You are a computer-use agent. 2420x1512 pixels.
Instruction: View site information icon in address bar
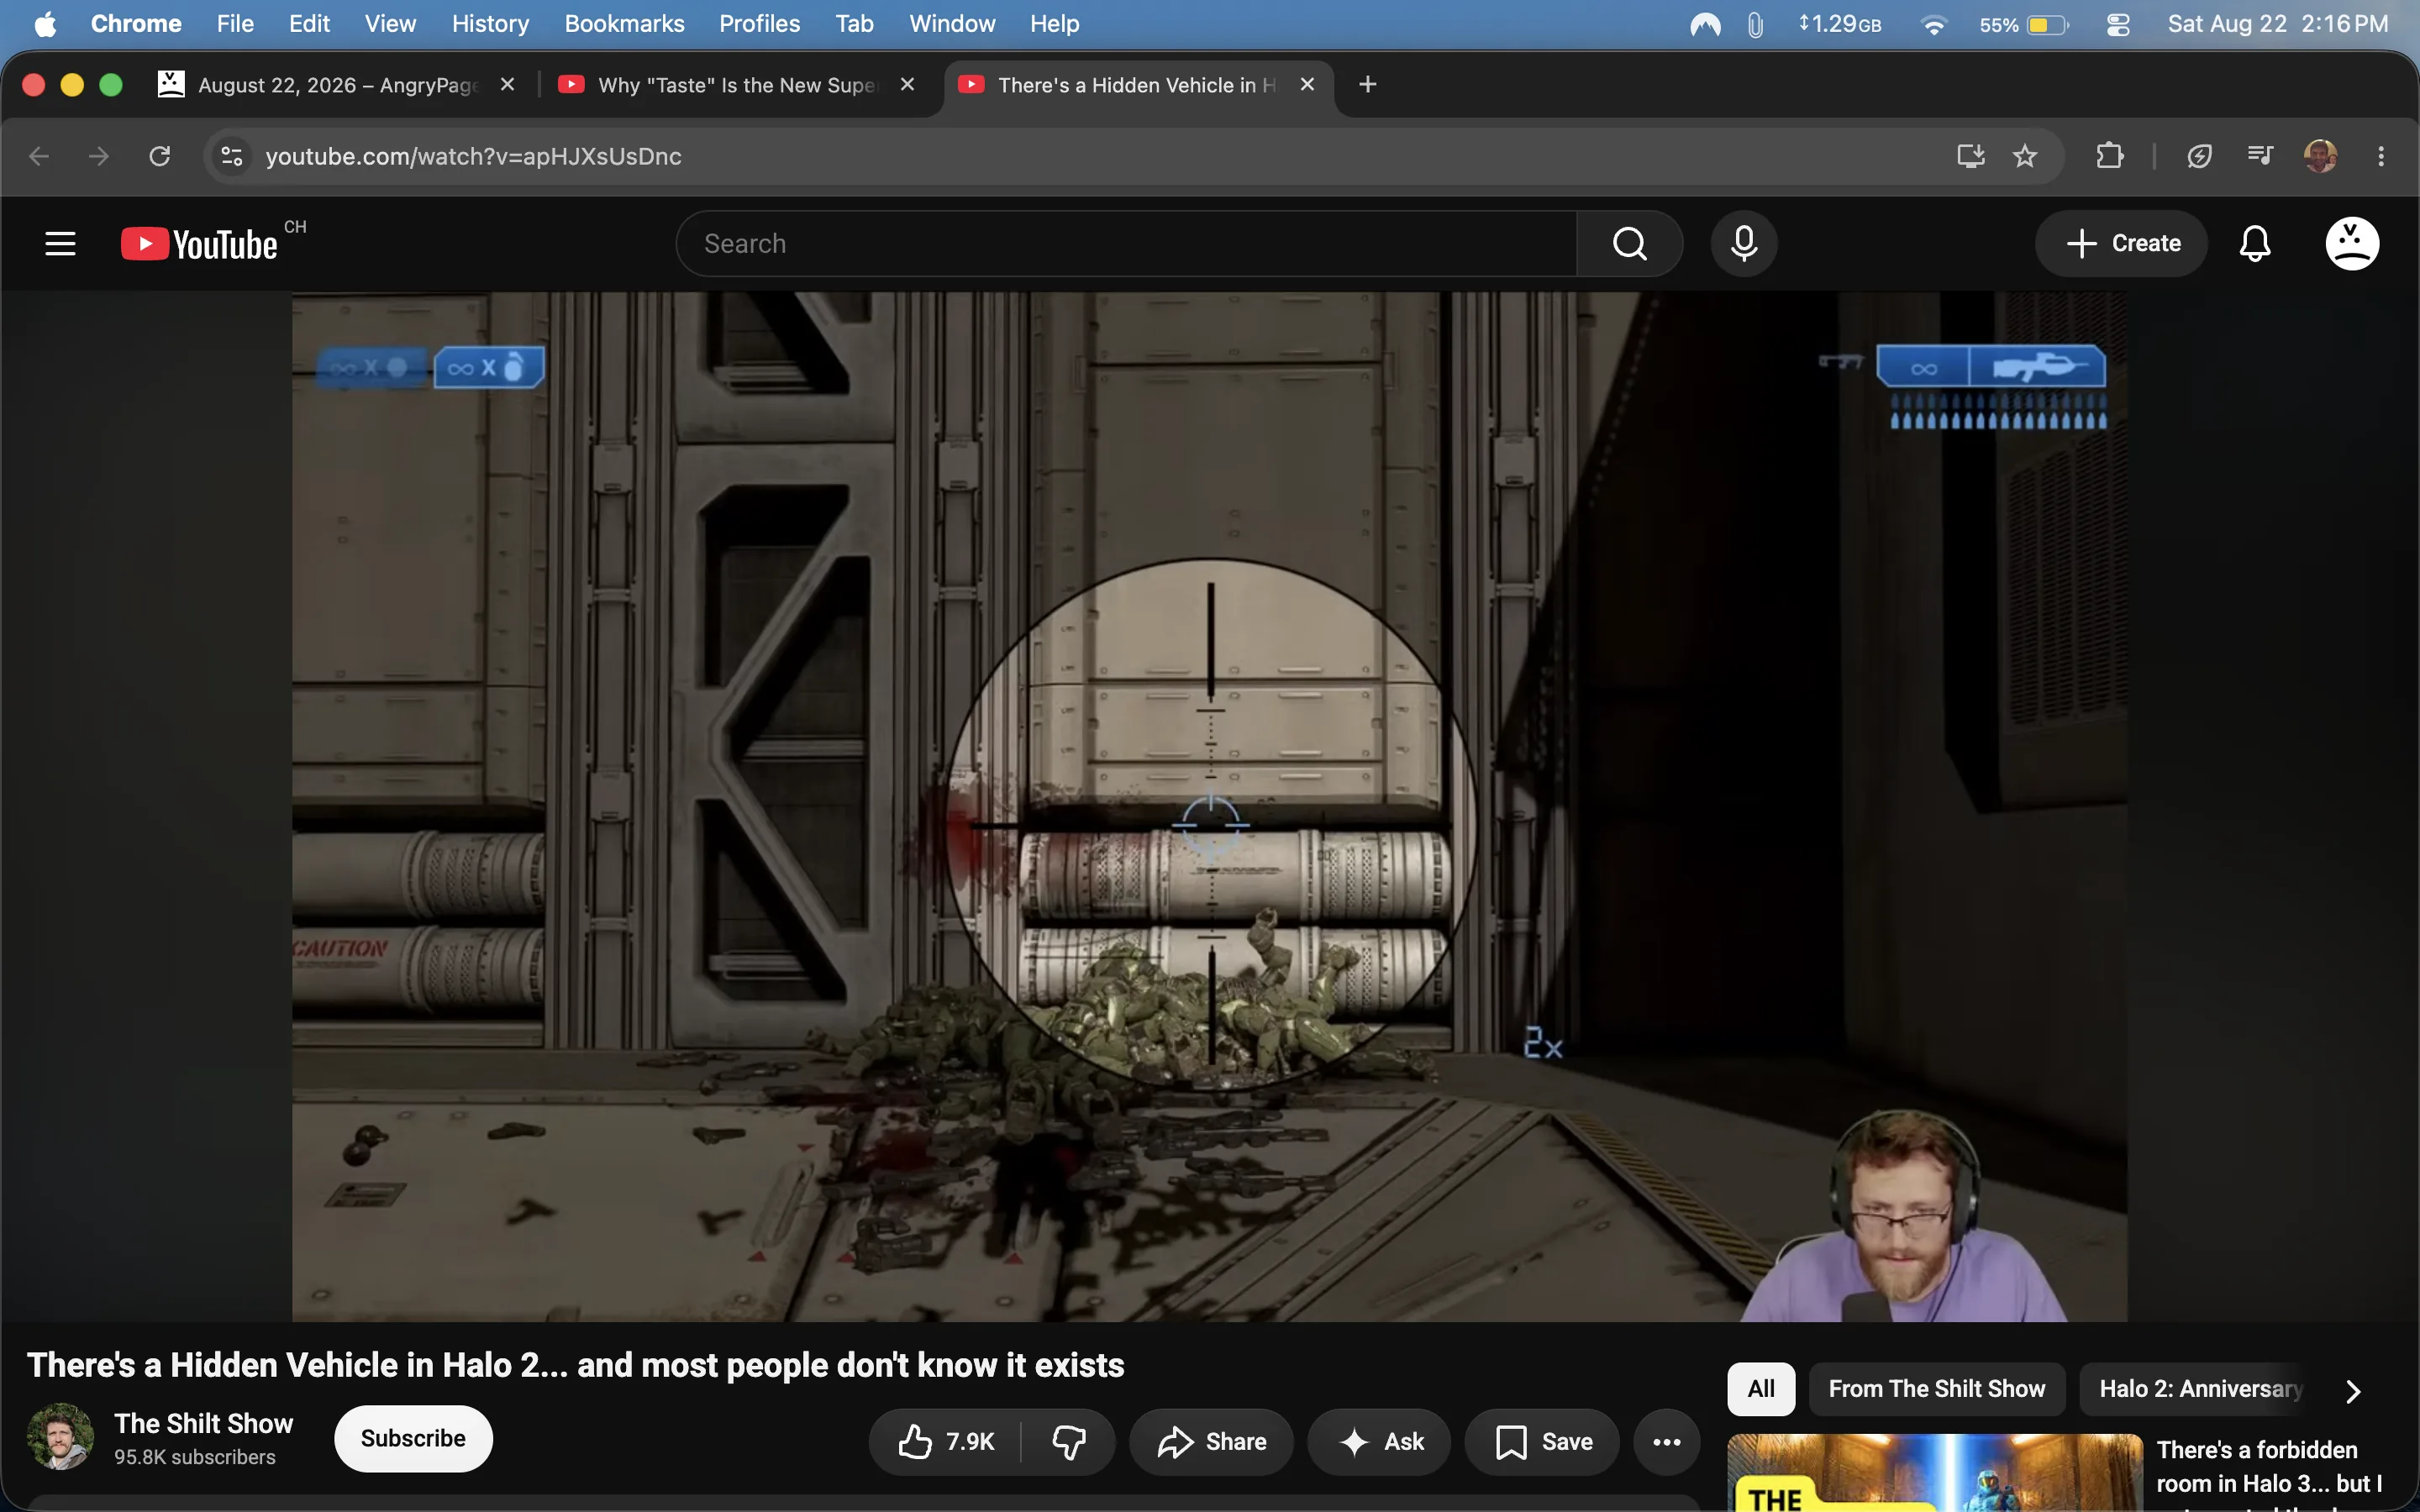[232, 156]
